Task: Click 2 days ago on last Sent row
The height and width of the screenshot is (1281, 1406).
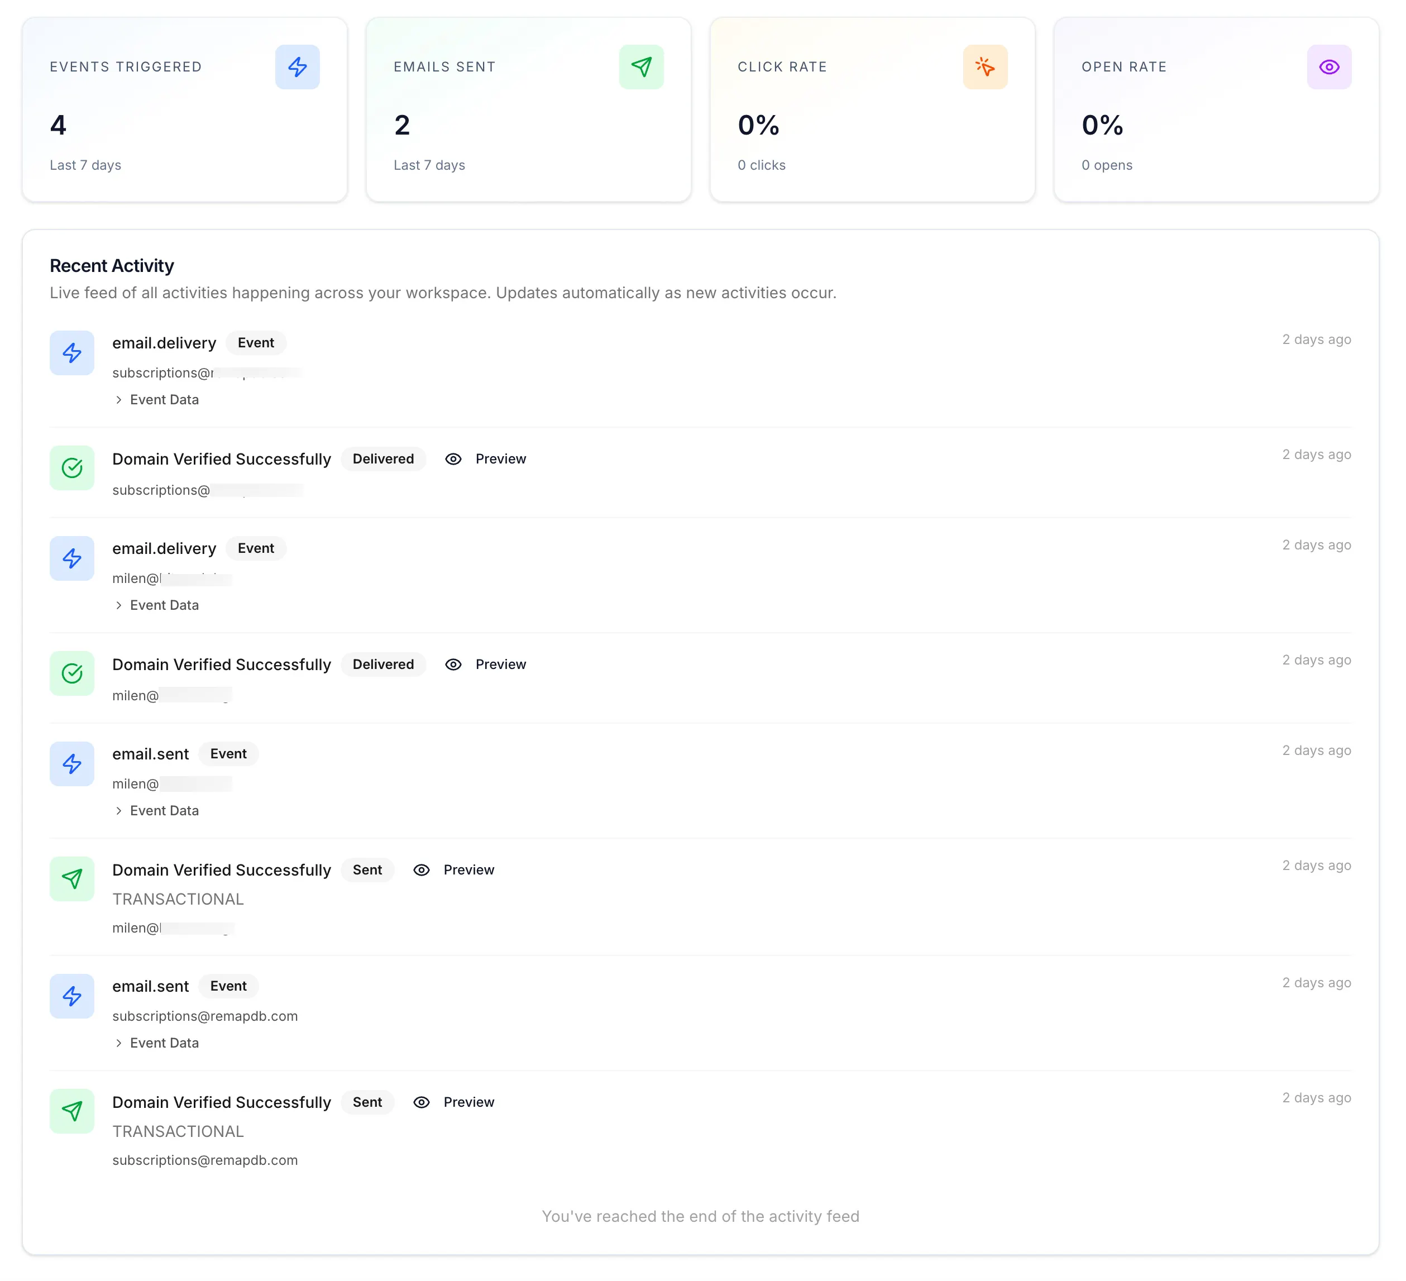Action: pyautogui.click(x=1317, y=1098)
